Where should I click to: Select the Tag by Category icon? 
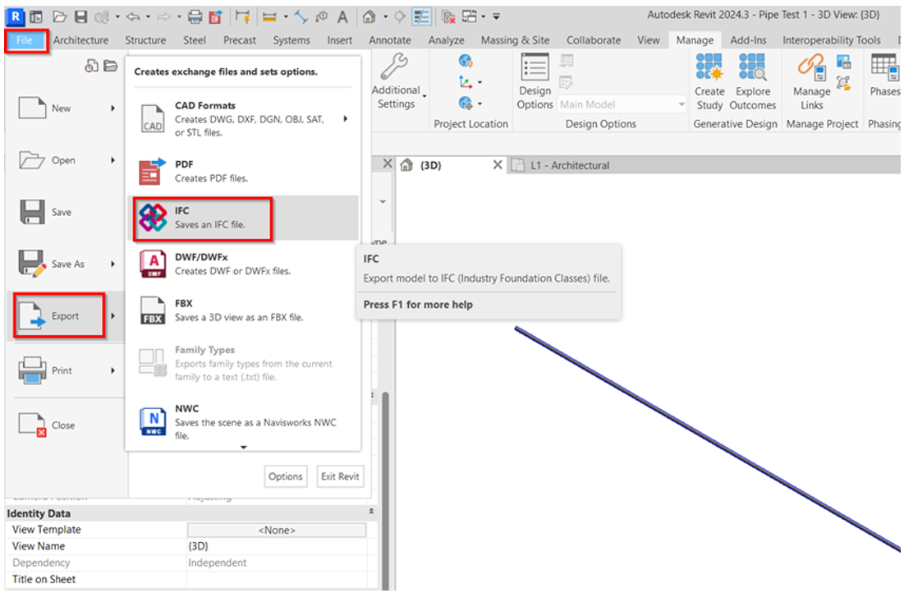322,16
